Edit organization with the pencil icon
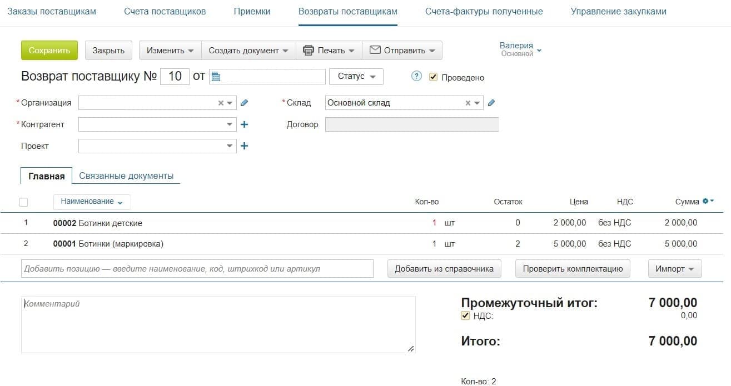The height and width of the screenshot is (386, 731). pyautogui.click(x=244, y=103)
